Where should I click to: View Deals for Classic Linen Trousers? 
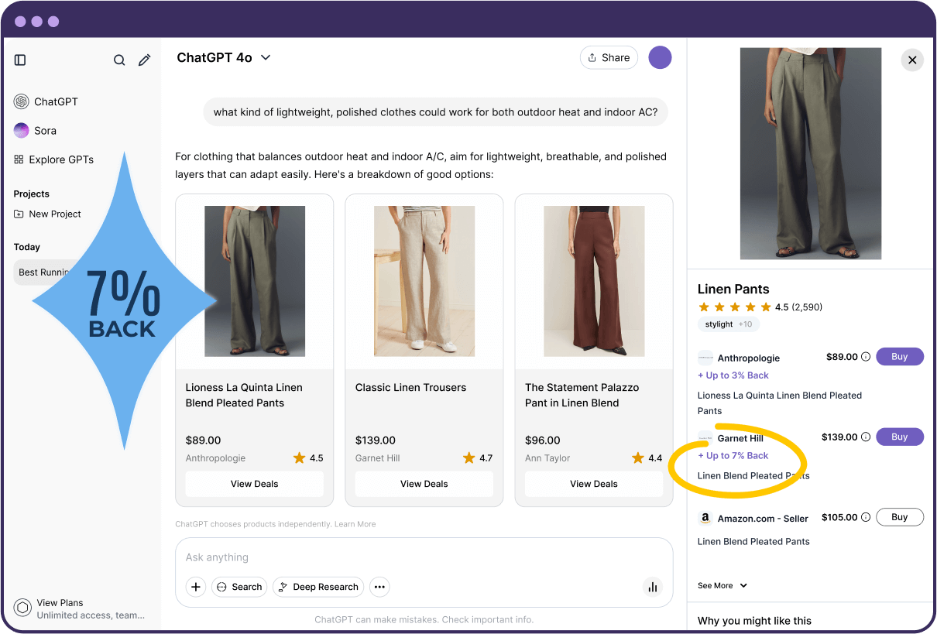[x=424, y=484]
